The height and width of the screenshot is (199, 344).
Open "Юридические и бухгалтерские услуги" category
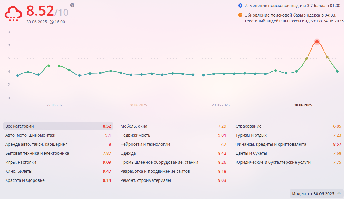point(273,162)
